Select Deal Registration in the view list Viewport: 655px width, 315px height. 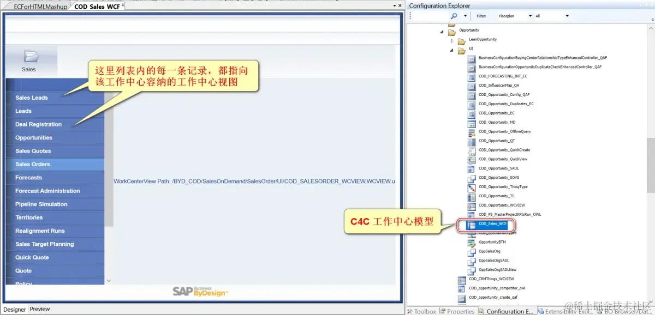tap(55, 124)
